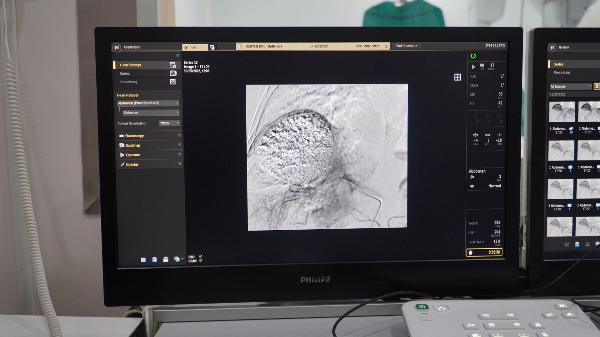Click the Injector syringe icon in the sidebar
The width and height of the screenshot is (600, 337).
coord(122,164)
